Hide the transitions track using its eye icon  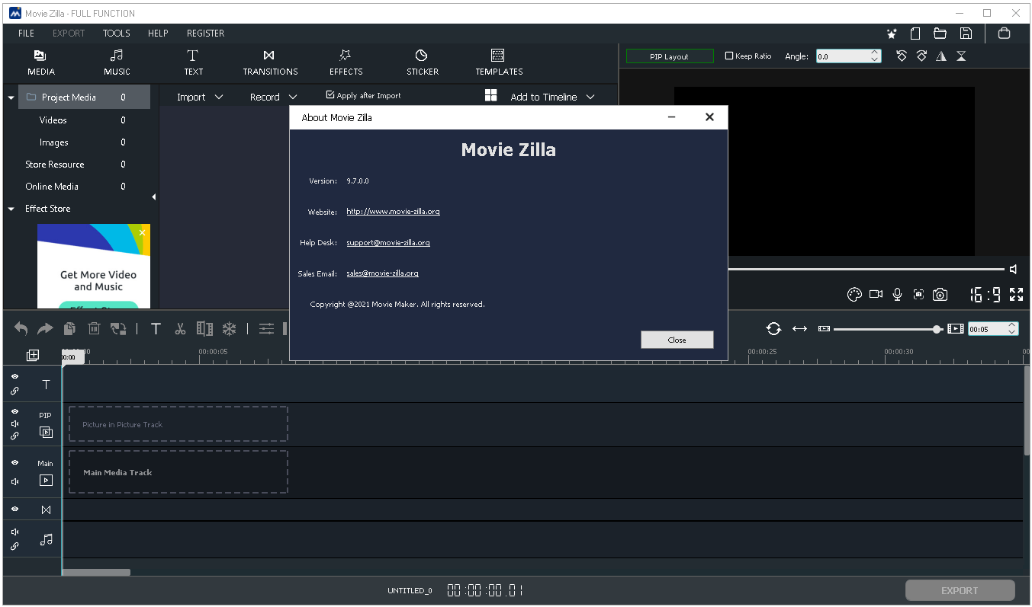[14, 509]
